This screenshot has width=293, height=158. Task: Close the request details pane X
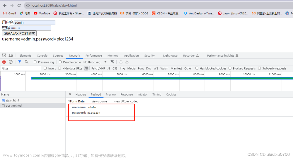pos(70,94)
